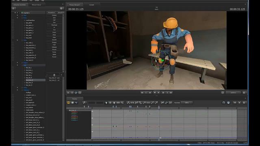Click the Smooth preset slider
The image size is (260, 146).
54,40
